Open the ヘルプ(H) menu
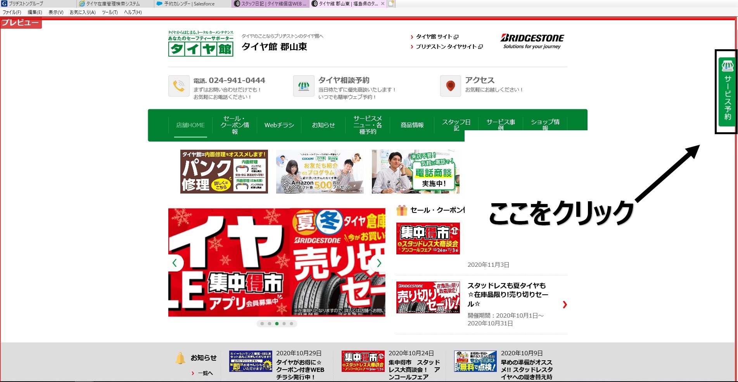Viewport: 738px width, 382px height. tap(133, 12)
